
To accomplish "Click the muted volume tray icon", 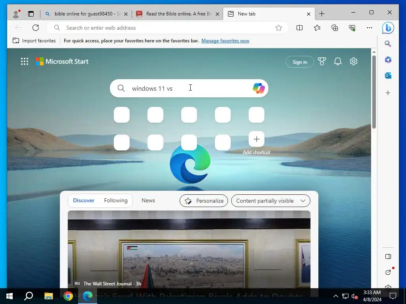I will point(355,296).
